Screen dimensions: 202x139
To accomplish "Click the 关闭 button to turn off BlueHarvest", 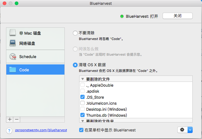I will [x=178, y=16].
